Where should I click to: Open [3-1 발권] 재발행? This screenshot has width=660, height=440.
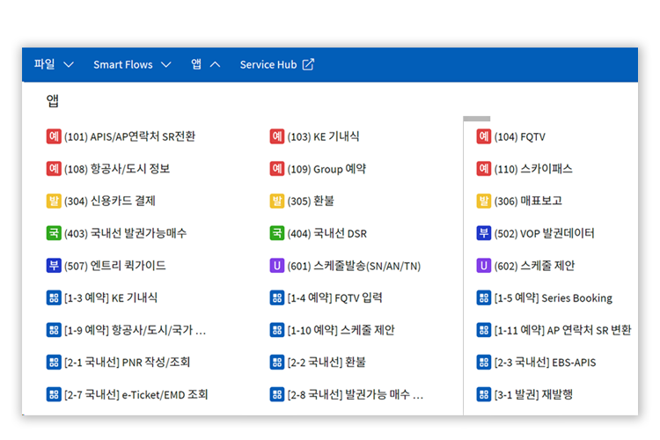coord(533,394)
